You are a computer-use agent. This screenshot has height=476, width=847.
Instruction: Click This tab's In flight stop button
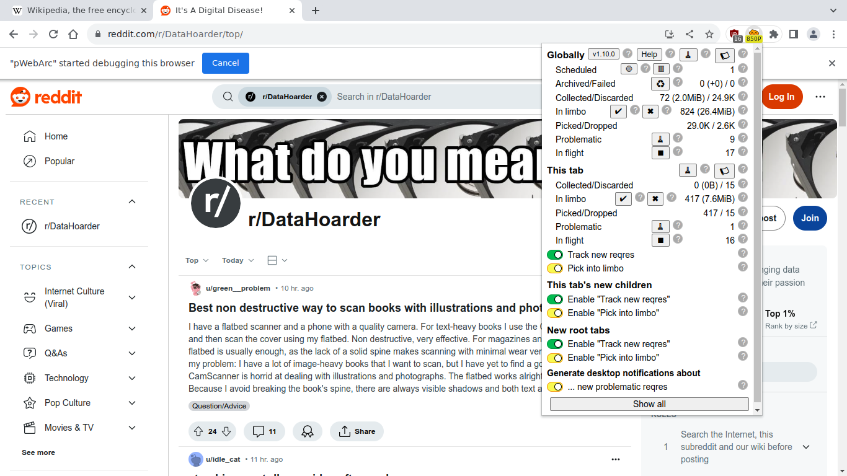point(660,240)
